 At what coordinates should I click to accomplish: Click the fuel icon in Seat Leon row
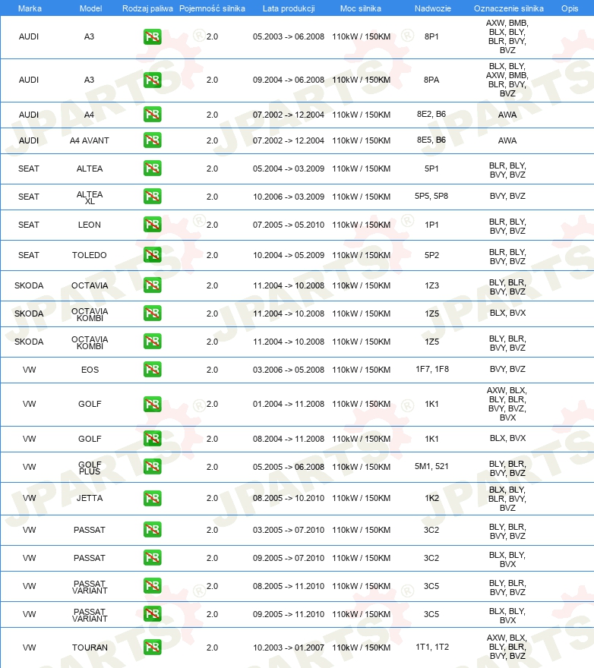[x=152, y=224]
